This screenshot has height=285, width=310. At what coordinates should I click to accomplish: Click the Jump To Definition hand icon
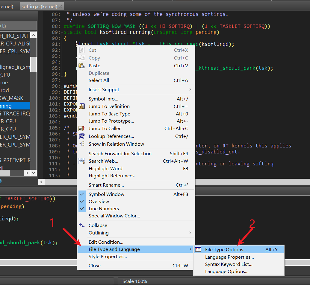(x=82, y=106)
